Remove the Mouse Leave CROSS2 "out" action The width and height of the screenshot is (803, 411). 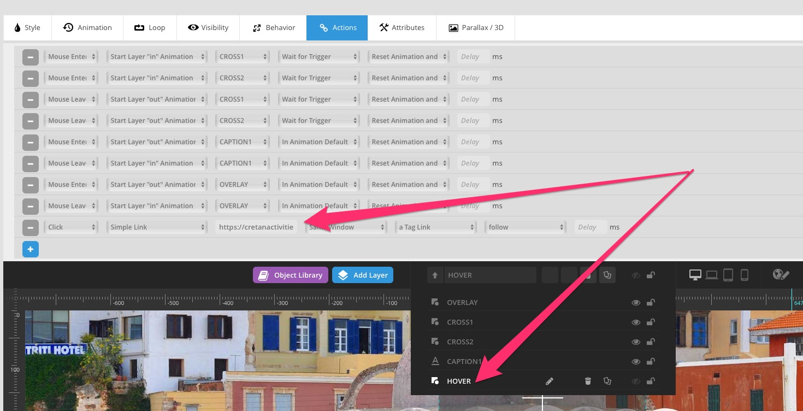coord(30,121)
